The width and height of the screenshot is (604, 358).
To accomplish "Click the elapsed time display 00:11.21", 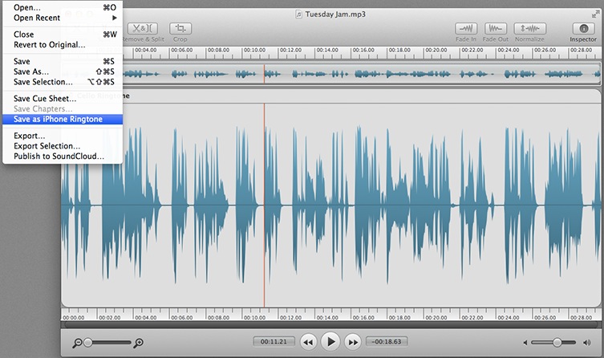I will coord(271,342).
